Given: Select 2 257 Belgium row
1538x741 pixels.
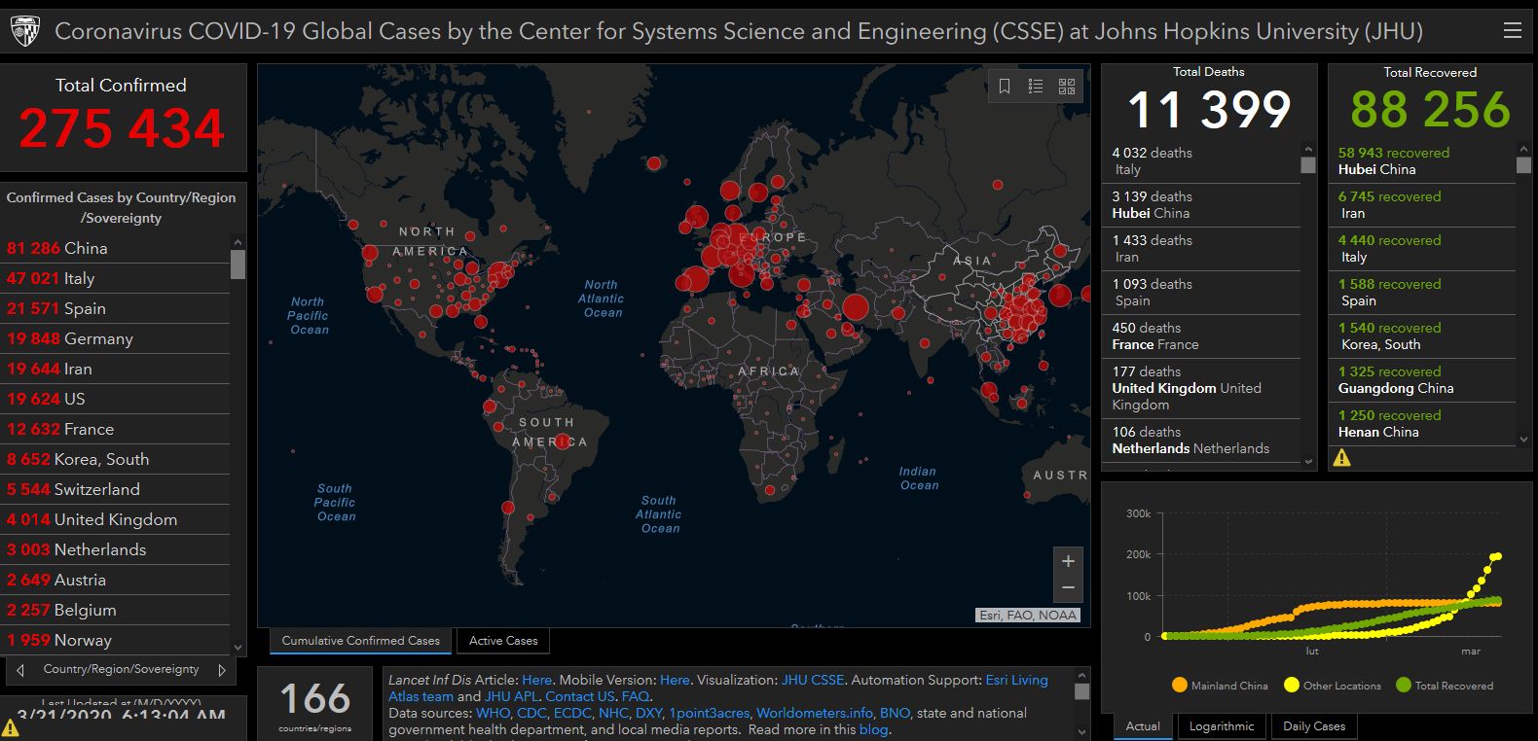Looking at the screenshot, I should (x=115, y=610).
